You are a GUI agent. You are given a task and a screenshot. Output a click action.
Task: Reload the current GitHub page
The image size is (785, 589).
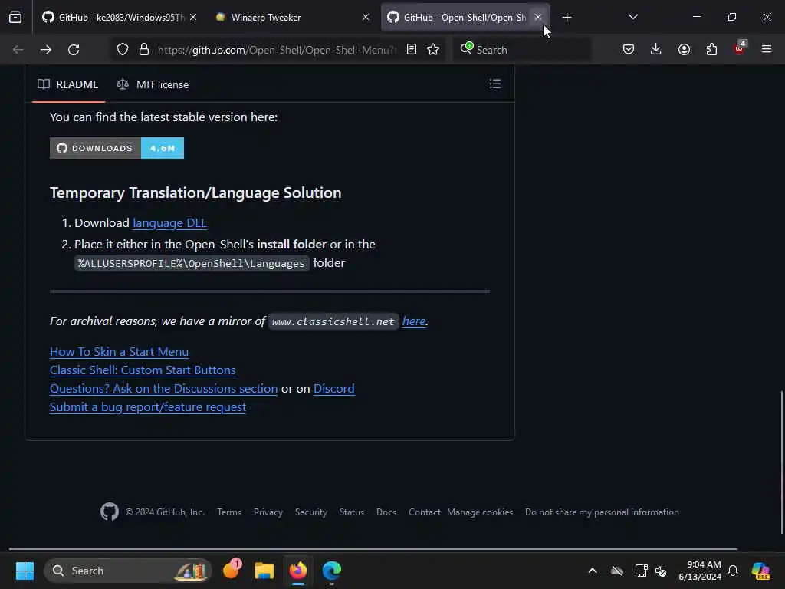click(74, 50)
